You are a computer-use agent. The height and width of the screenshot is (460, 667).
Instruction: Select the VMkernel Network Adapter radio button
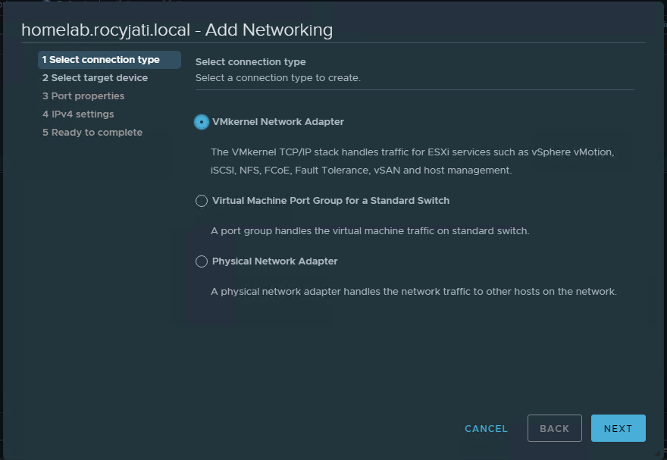pyautogui.click(x=202, y=122)
